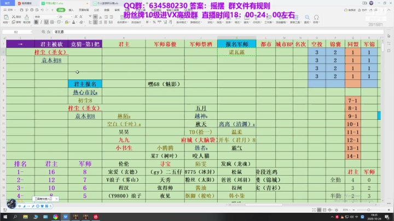
Task: Switch to the Data ribbon tab
Action: click(x=107, y=10)
